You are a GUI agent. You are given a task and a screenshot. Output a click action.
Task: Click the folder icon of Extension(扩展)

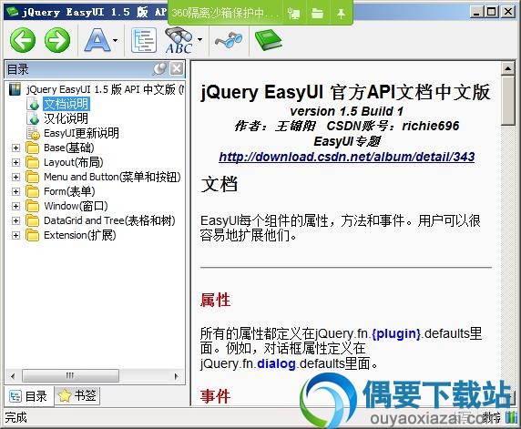tap(32, 235)
